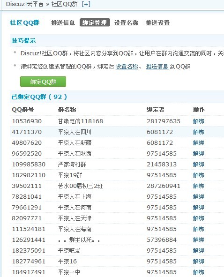Follow the 设置名称 link in tips

tap(127, 67)
